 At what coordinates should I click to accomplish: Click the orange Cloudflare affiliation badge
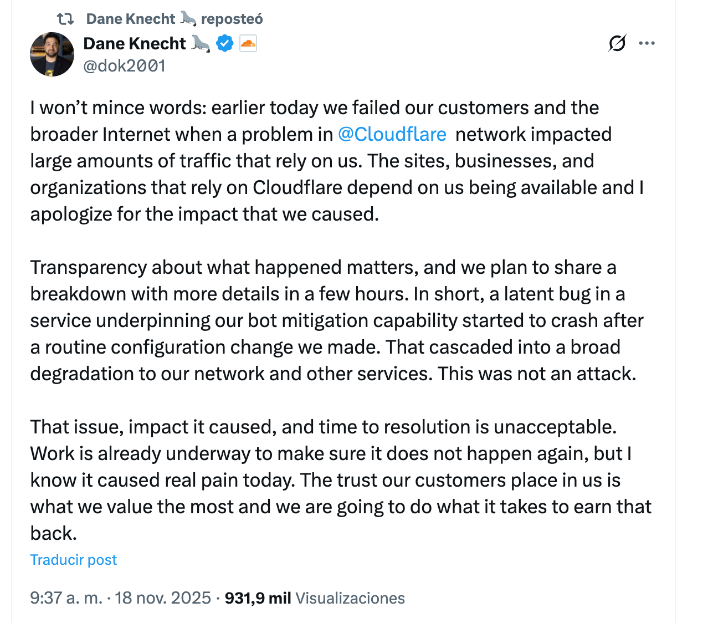tap(248, 43)
